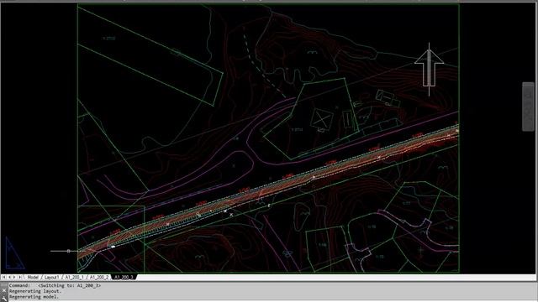Click the blue UCS triangle icon

click(x=14, y=253)
